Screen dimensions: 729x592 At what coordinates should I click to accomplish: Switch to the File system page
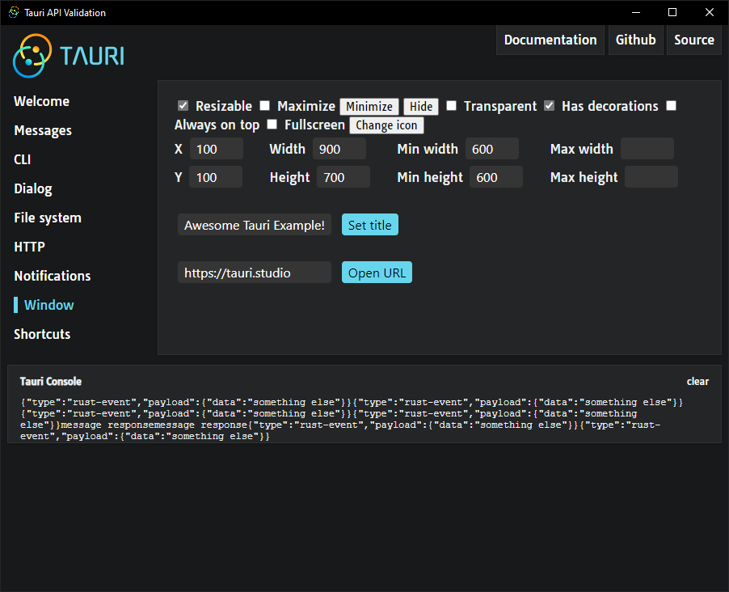[x=48, y=218]
